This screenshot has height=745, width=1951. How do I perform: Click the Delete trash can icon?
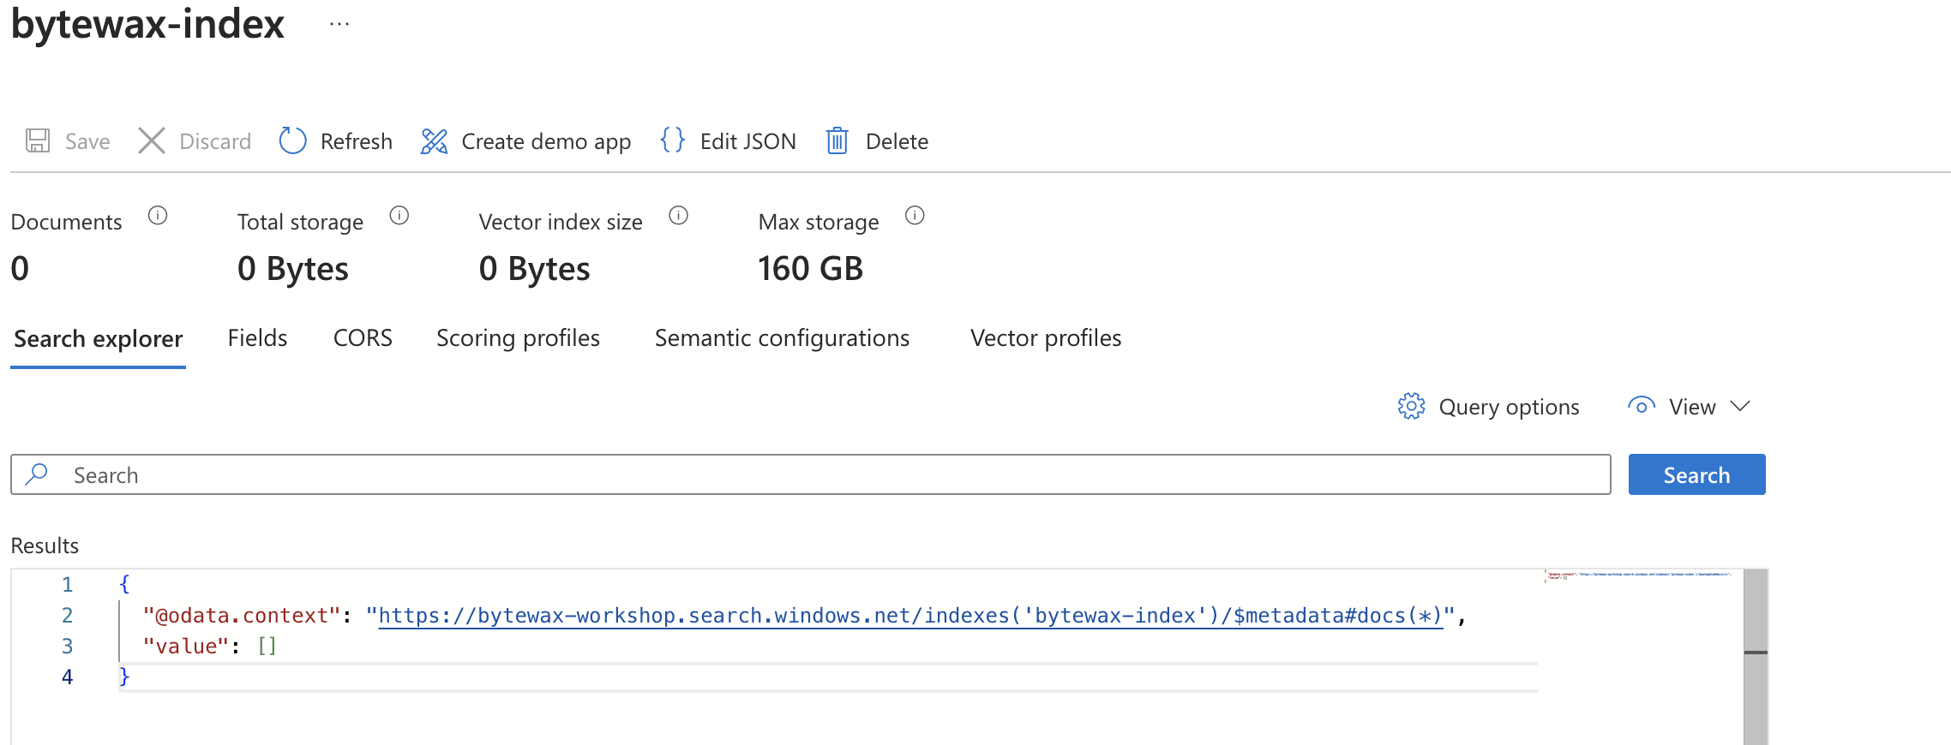tap(837, 141)
